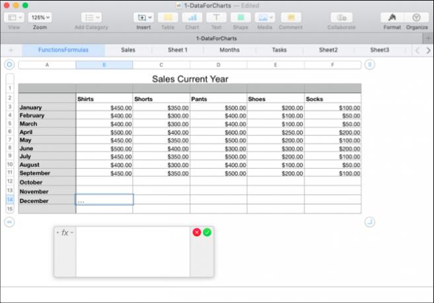Add a new sheet with plus button
Viewport: 434px width, 303px height.
[11, 50]
